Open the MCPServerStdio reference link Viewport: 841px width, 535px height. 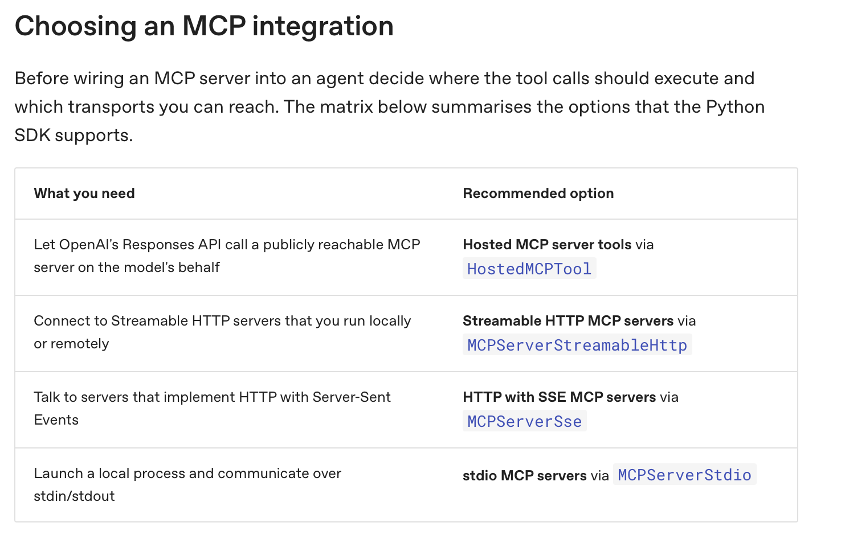(x=684, y=475)
